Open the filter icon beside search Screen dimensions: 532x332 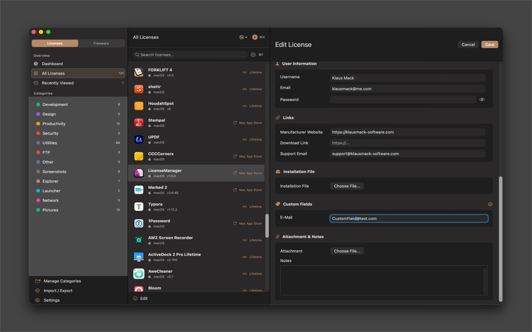[x=253, y=55]
